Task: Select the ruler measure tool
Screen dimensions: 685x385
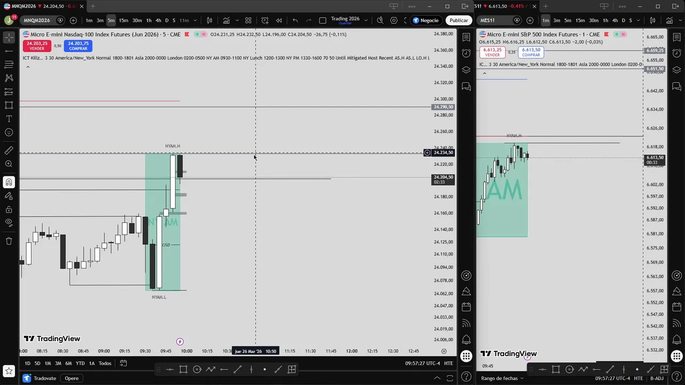Action: [x=9, y=151]
